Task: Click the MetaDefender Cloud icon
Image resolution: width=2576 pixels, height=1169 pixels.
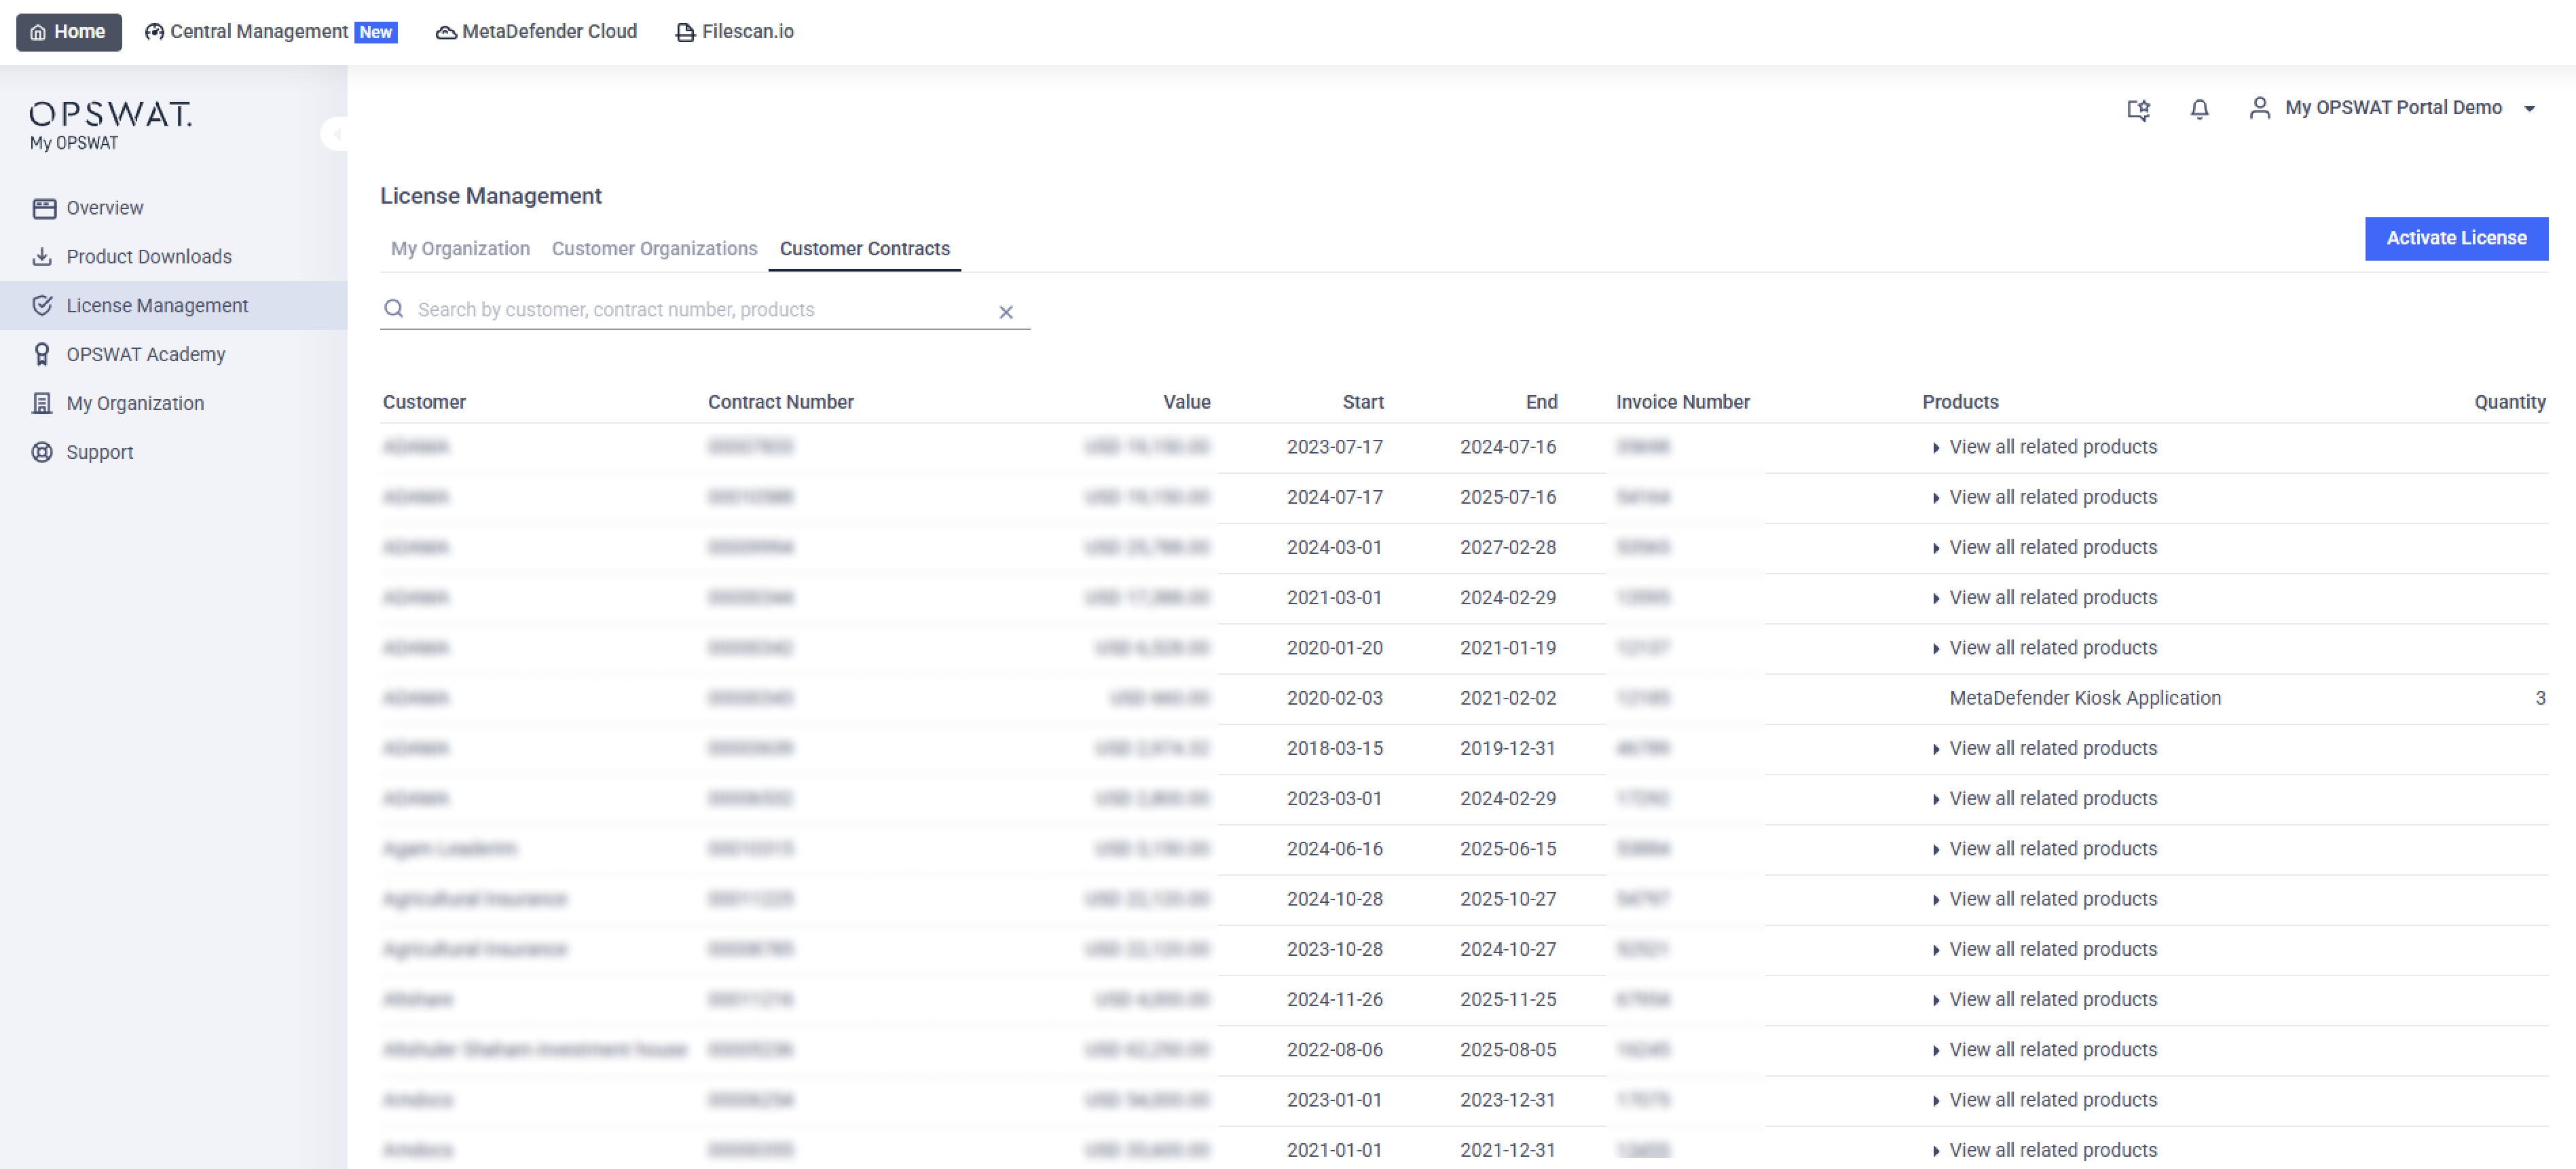Action: point(446,33)
